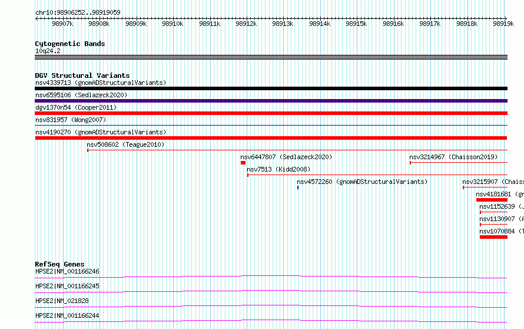Open variant label nsv4572260 (gnomADStructuralVariants)
This screenshot has width=524, height=329.
[362, 182]
